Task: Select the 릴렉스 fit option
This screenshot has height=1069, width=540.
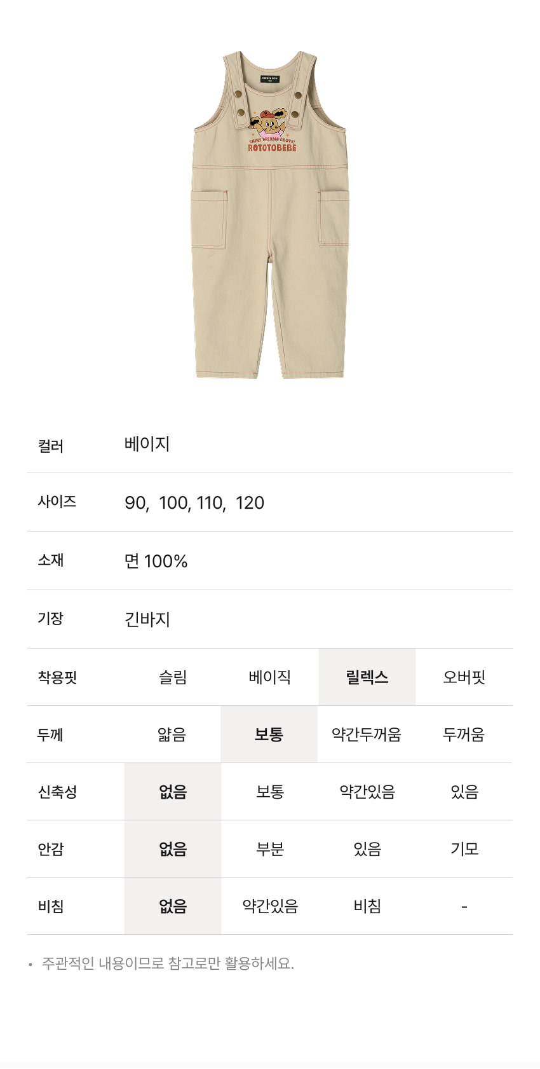Action: tap(367, 677)
